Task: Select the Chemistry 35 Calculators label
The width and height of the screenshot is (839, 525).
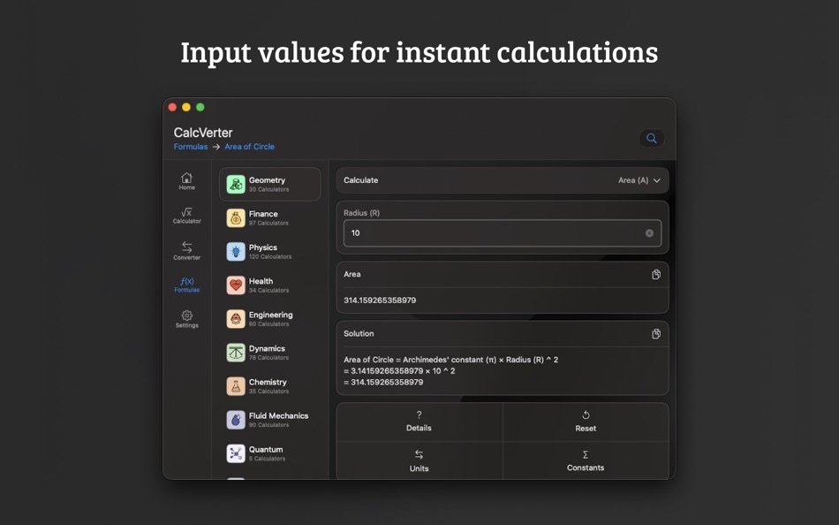Action: [268, 386]
